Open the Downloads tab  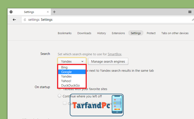[x=84, y=33]
